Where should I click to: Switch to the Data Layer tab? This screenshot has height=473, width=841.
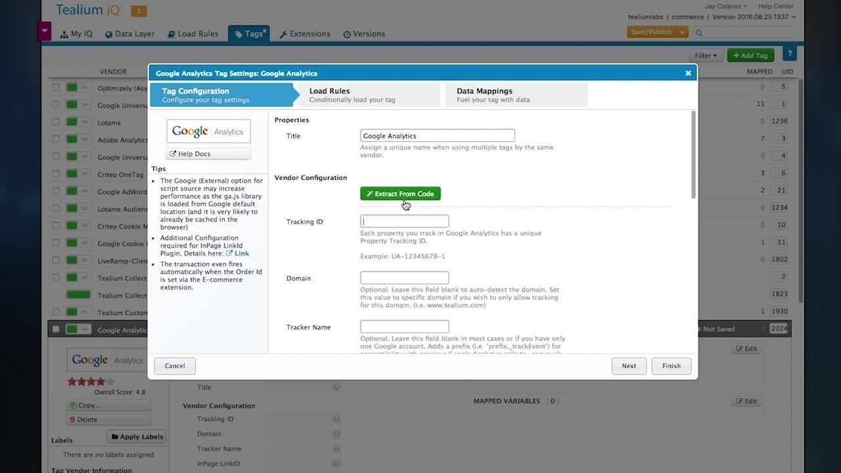pos(129,34)
